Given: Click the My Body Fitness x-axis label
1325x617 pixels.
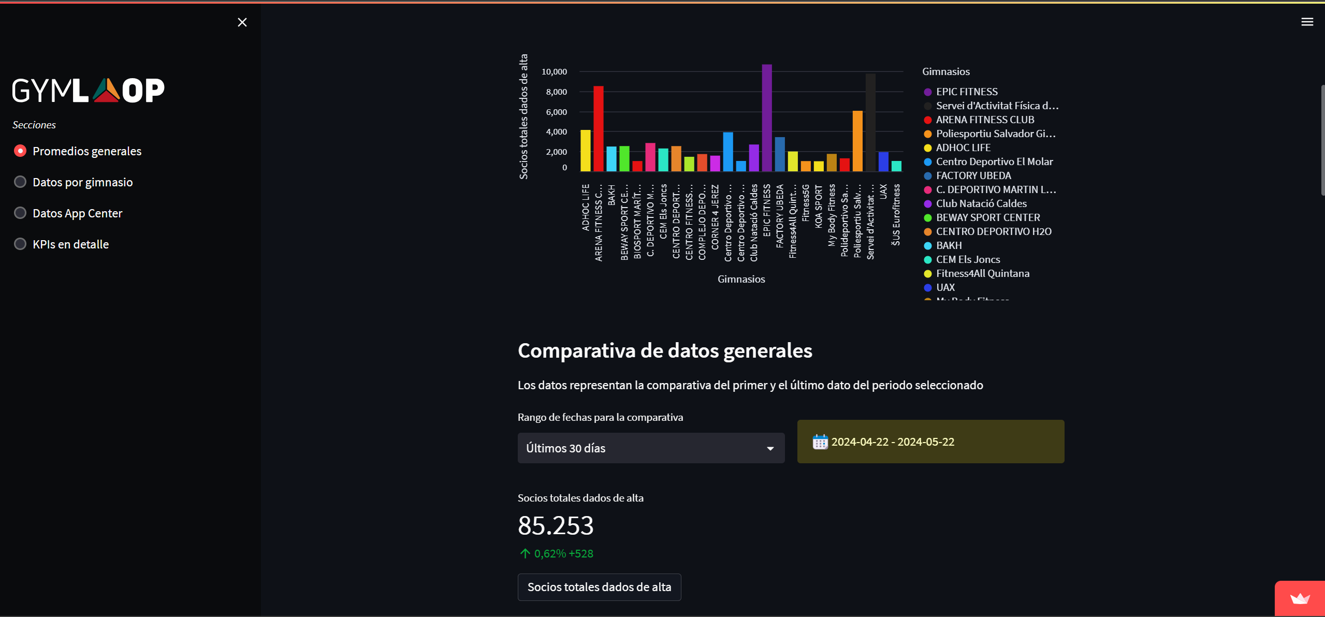Looking at the screenshot, I should (x=832, y=215).
